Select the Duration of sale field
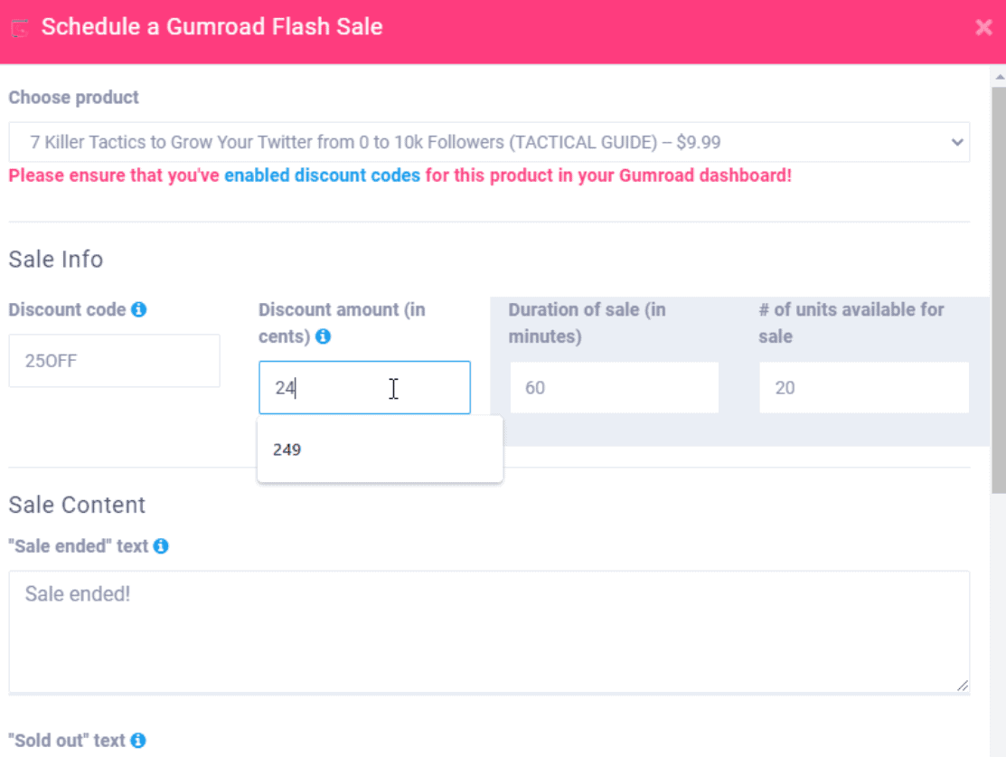 tap(614, 388)
